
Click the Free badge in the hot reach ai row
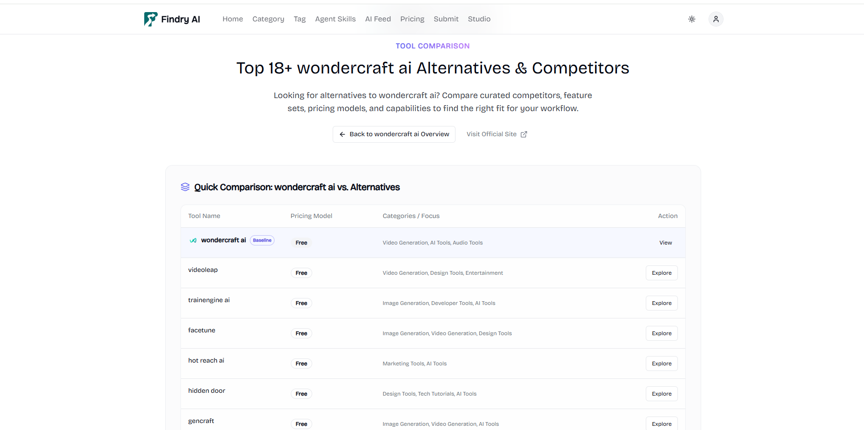point(301,364)
